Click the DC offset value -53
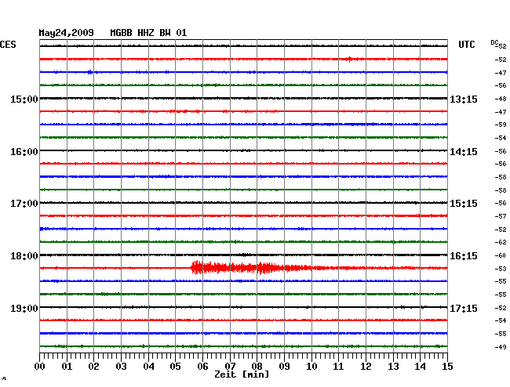The image size is (510, 387). tap(501, 269)
